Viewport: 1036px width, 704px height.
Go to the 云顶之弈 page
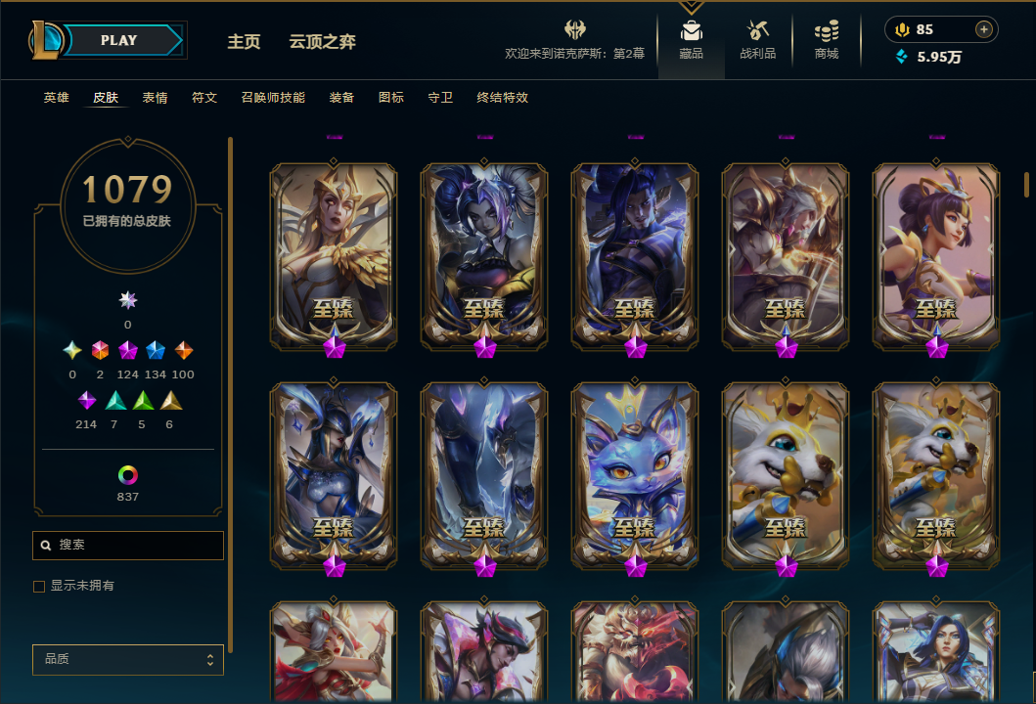coord(323,42)
